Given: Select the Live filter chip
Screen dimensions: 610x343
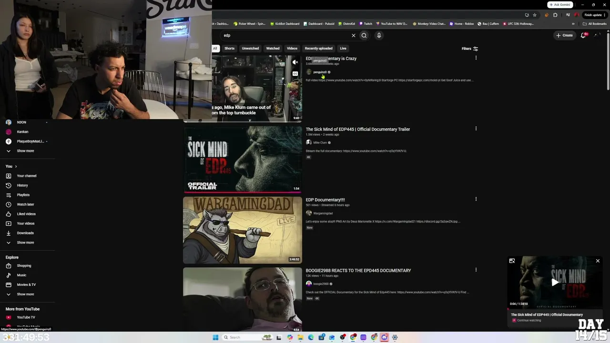Looking at the screenshot, I should 343,49.
